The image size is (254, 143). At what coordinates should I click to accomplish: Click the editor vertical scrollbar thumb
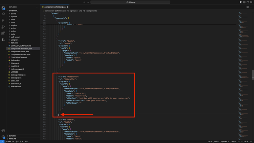[253, 75]
